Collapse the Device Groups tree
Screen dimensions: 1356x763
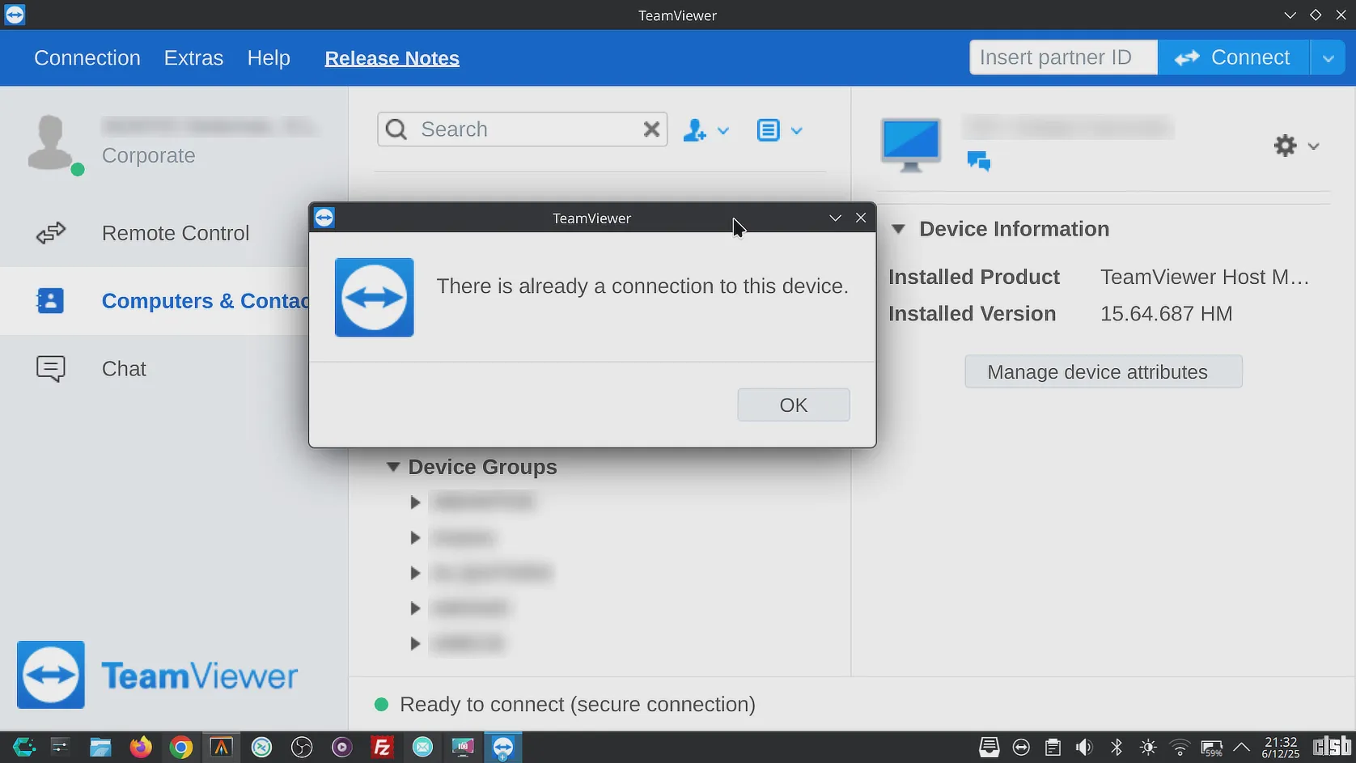point(393,467)
